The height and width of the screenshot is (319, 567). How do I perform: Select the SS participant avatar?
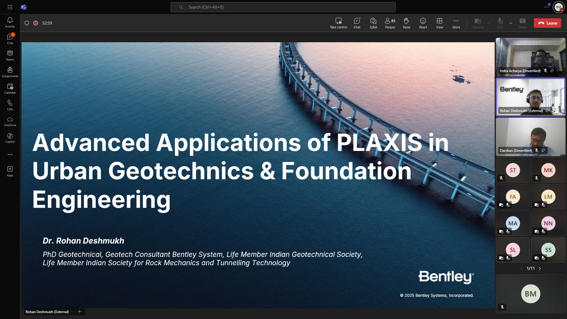click(x=548, y=250)
